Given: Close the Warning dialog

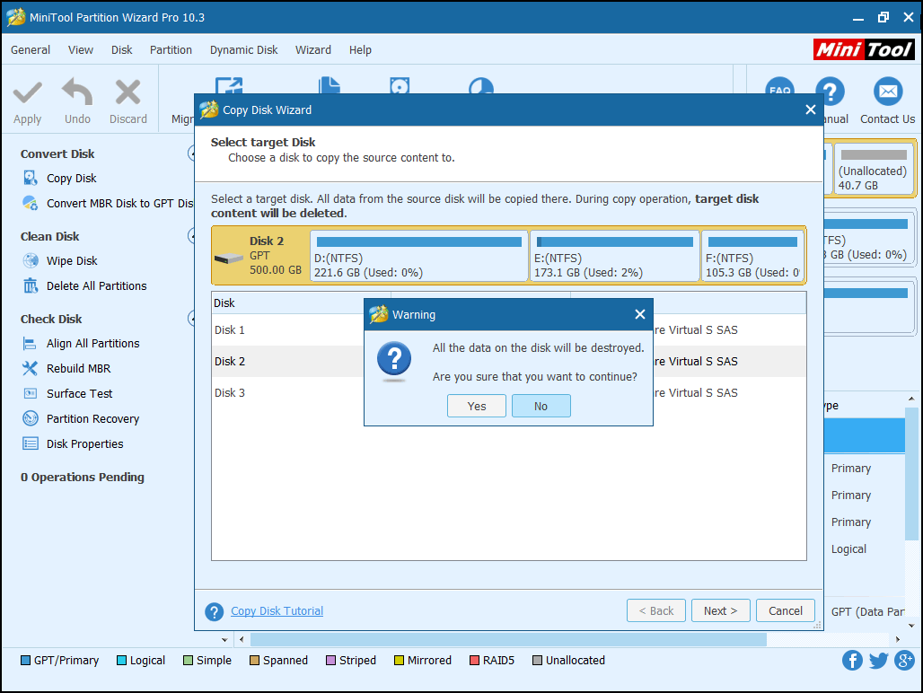Looking at the screenshot, I should coord(639,314).
